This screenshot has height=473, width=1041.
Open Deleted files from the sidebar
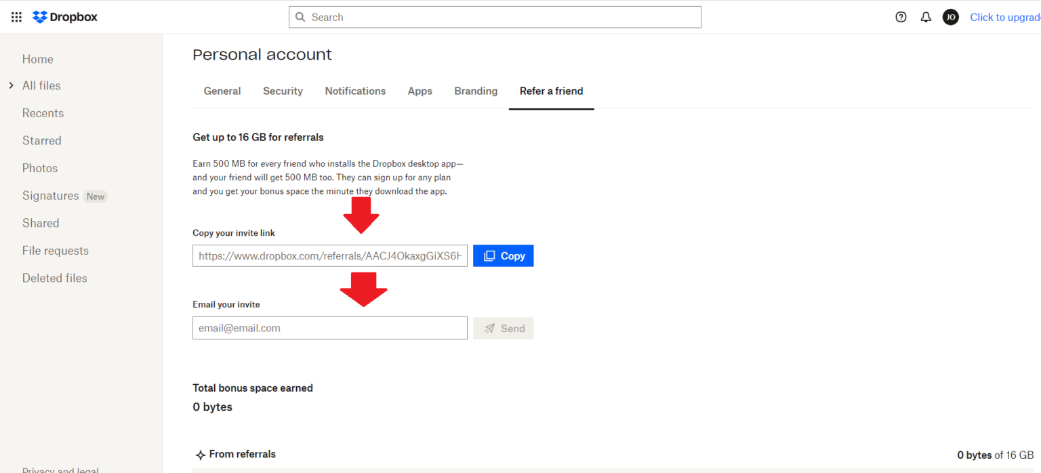pos(55,278)
